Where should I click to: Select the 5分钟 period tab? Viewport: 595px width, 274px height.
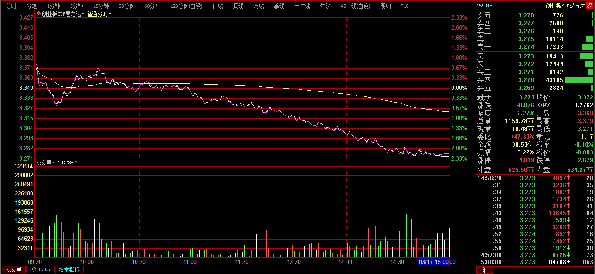coord(76,6)
